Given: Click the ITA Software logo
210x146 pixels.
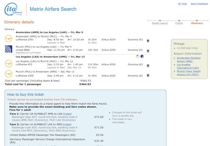Looking at the screenshot, I should [13, 9].
